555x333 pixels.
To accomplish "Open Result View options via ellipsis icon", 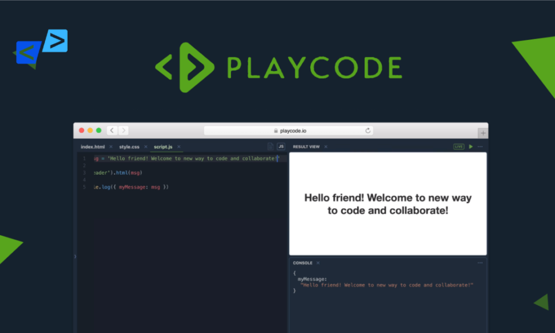I will click(480, 147).
